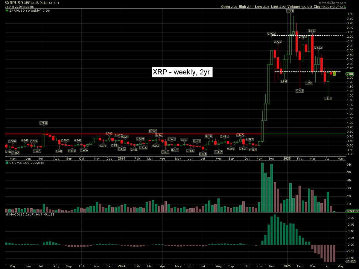359x269 pixels.
Task: Click the volume bars icon in Volume legend
Action: 7,163
